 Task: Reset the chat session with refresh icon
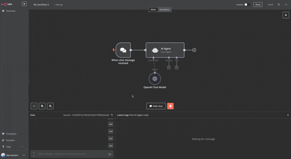(x=112, y=115)
